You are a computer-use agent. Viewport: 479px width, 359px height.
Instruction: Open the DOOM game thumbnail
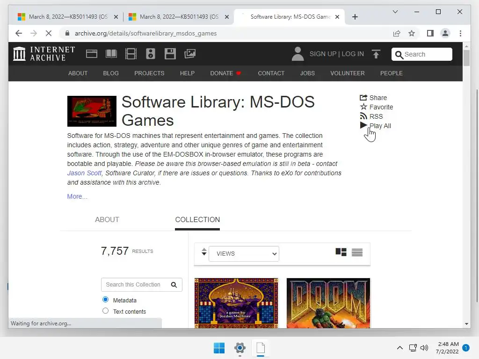[x=328, y=303]
